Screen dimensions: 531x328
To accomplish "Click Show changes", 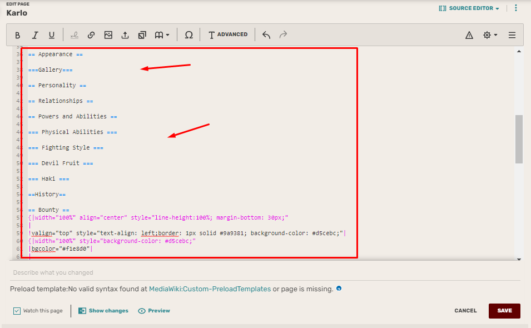I will (x=103, y=311).
